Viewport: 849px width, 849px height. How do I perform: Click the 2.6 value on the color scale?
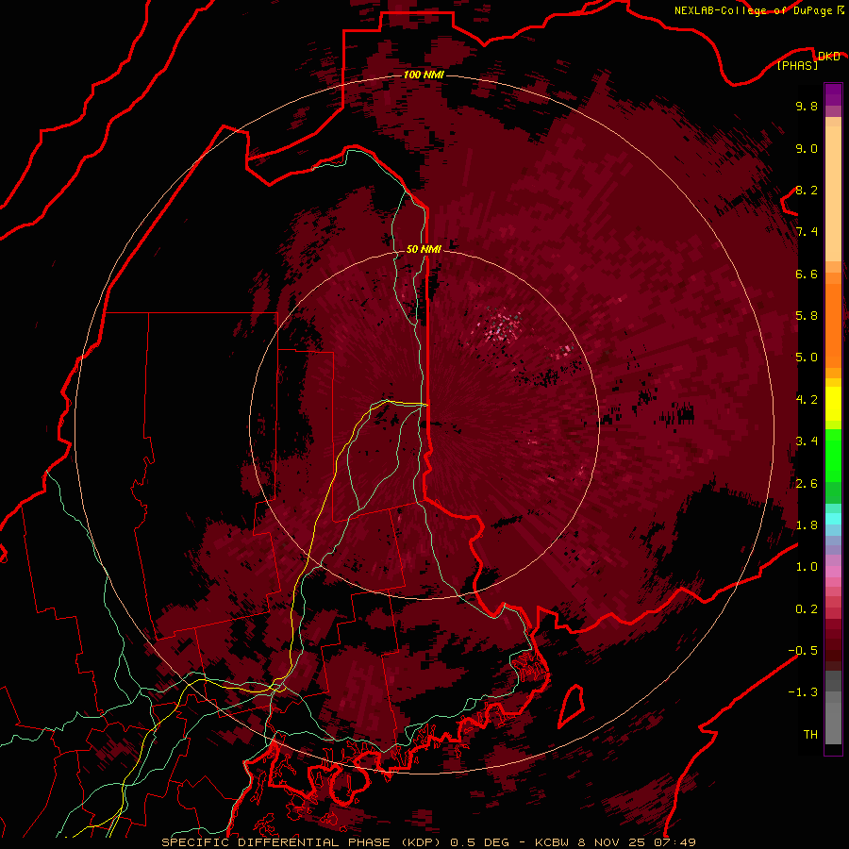click(807, 484)
